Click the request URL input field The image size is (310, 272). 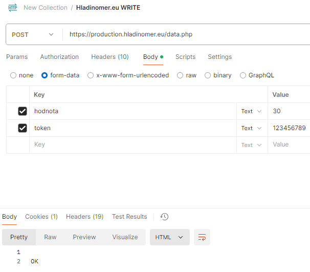[184, 34]
